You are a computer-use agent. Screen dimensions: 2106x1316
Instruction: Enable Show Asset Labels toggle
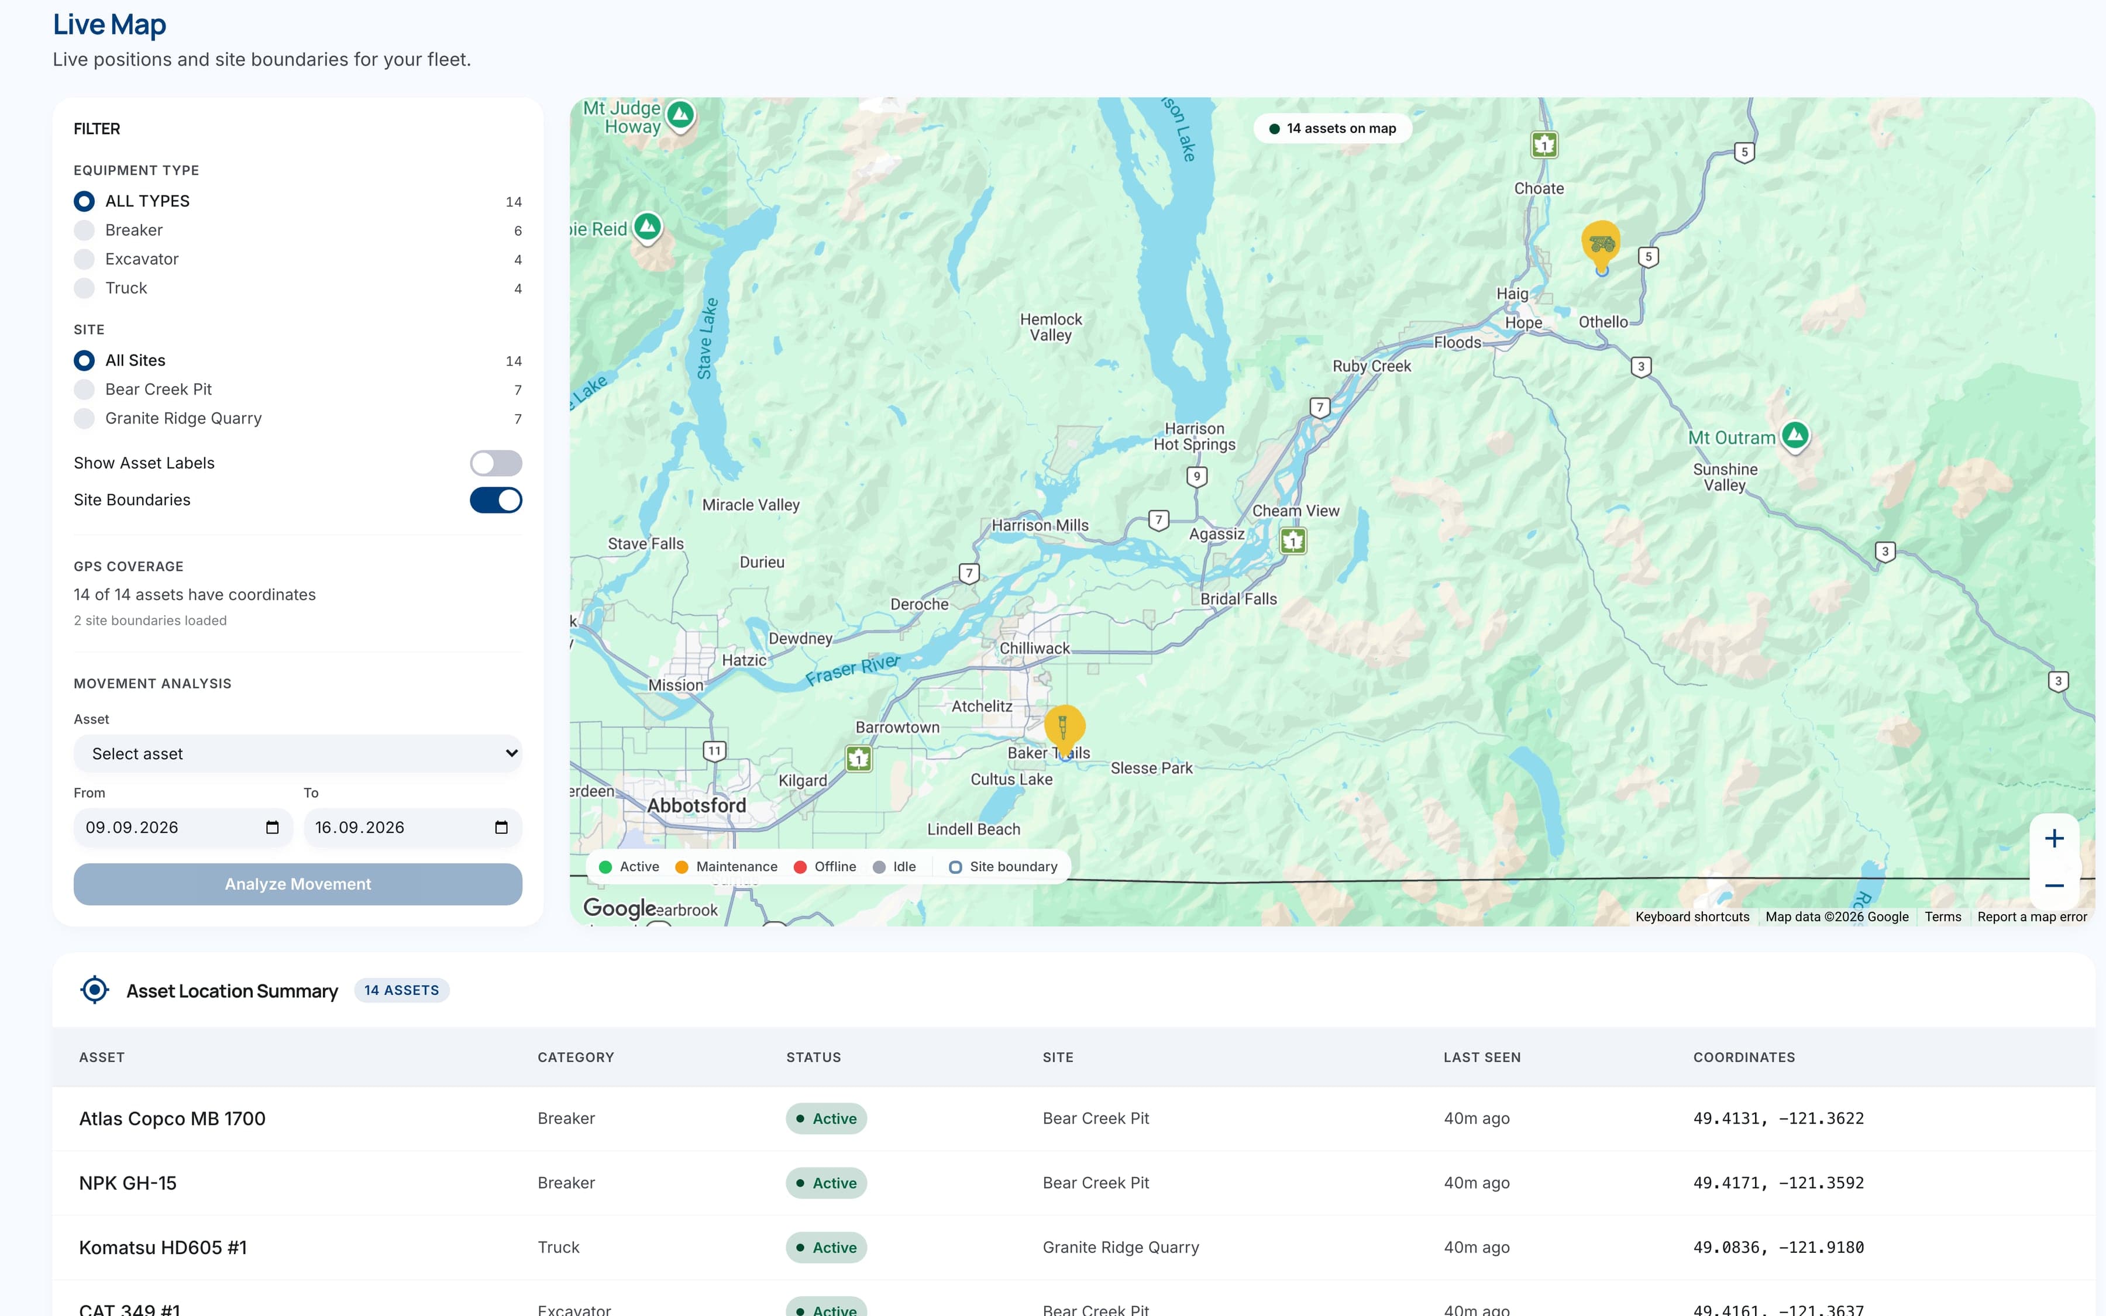pos(496,463)
